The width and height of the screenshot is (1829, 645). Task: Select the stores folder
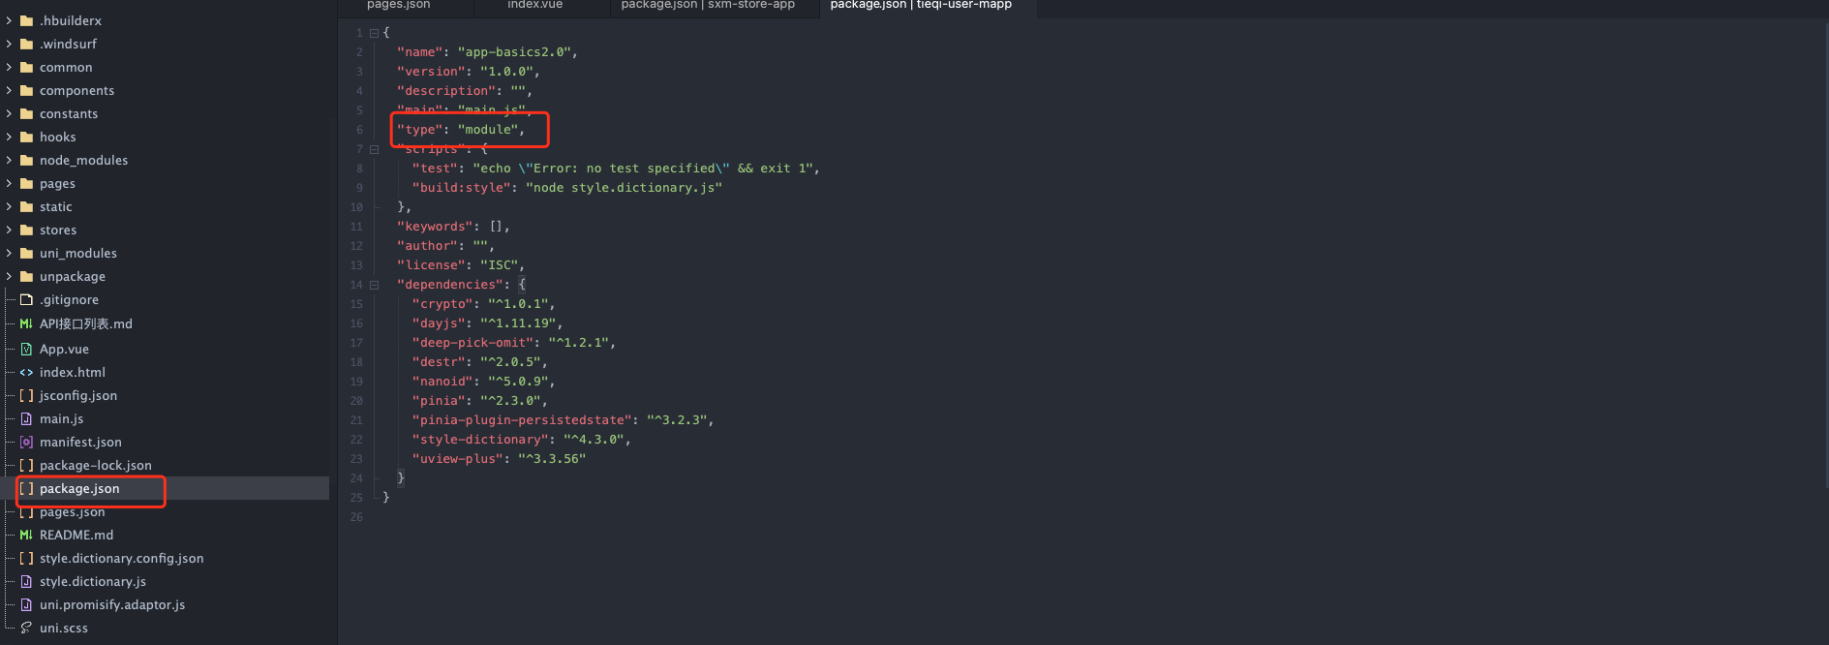point(58,230)
